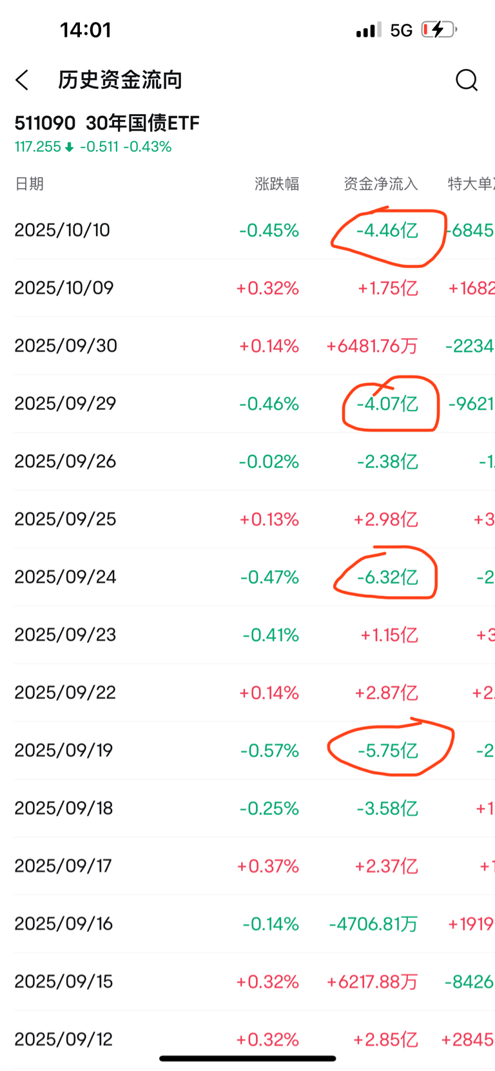This screenshot has width=495, height=1071.
Task: Tap the battery charging icon
Action: click(x=439, y=30)
